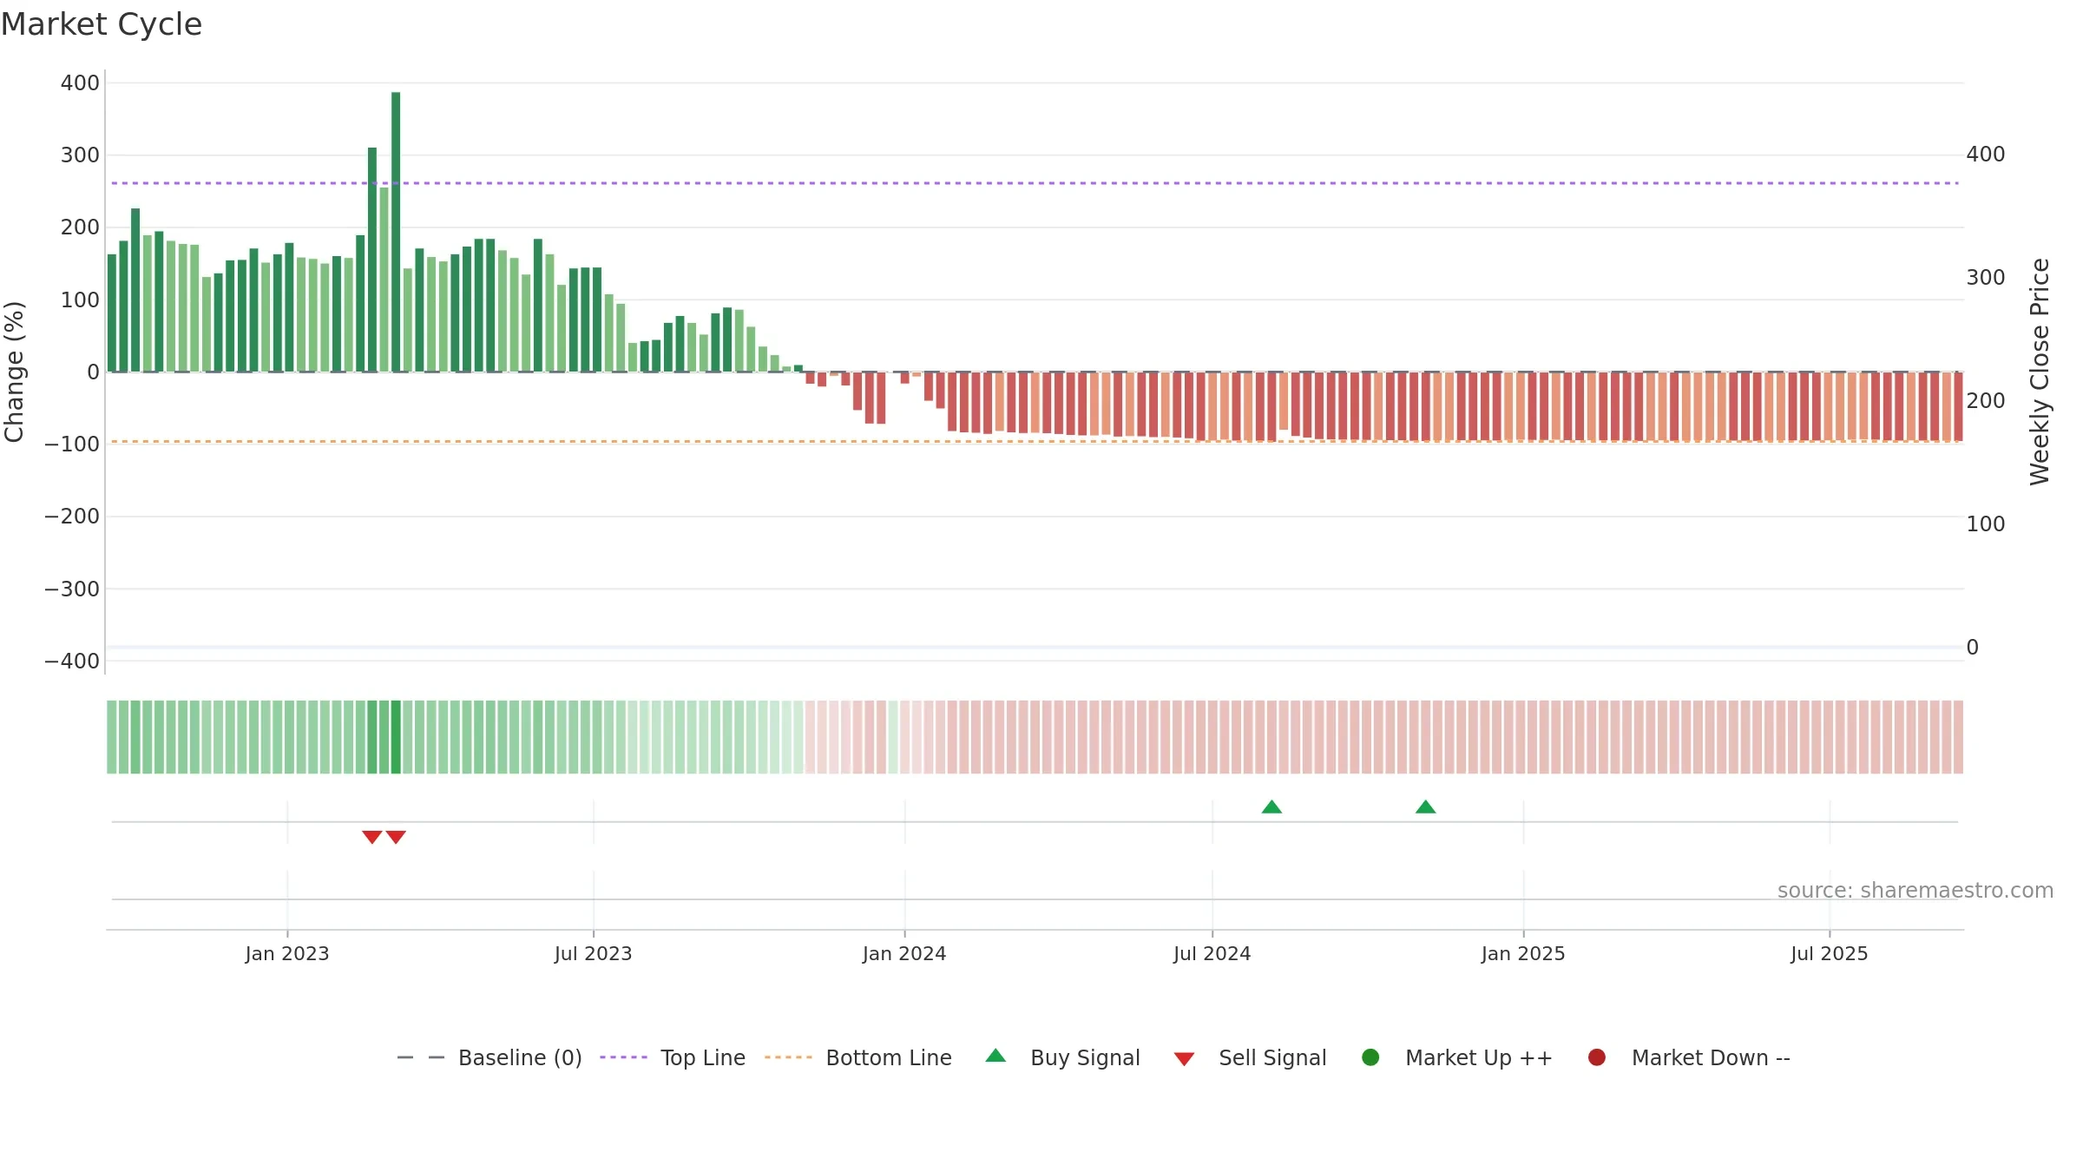
Task: Click the Jul 2023 axis label
Action: [x=594, y=954]
